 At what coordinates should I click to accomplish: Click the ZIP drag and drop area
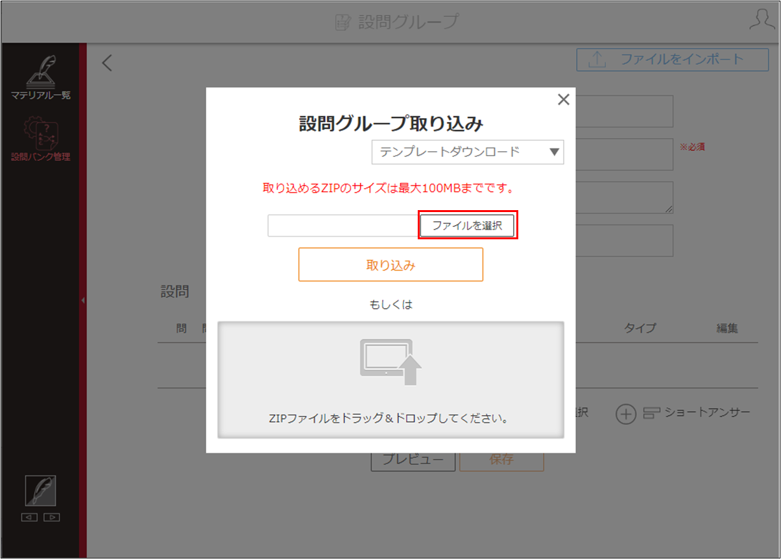390,379
